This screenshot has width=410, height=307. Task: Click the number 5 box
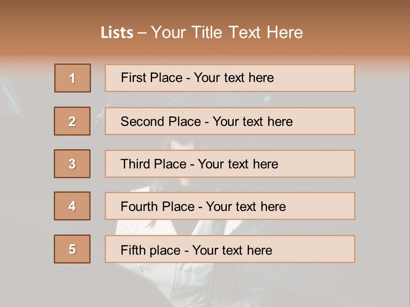pyautogui.click(x=72, y=249)
